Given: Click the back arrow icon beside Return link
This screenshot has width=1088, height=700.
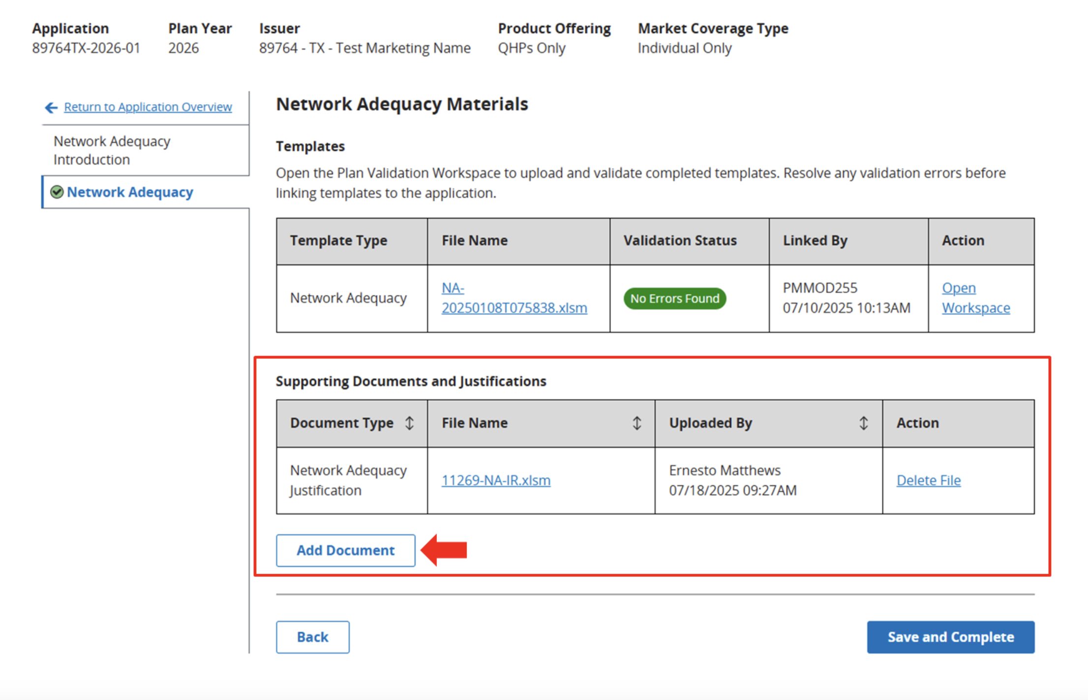Looking at the screenshot, I should (51, 107).
